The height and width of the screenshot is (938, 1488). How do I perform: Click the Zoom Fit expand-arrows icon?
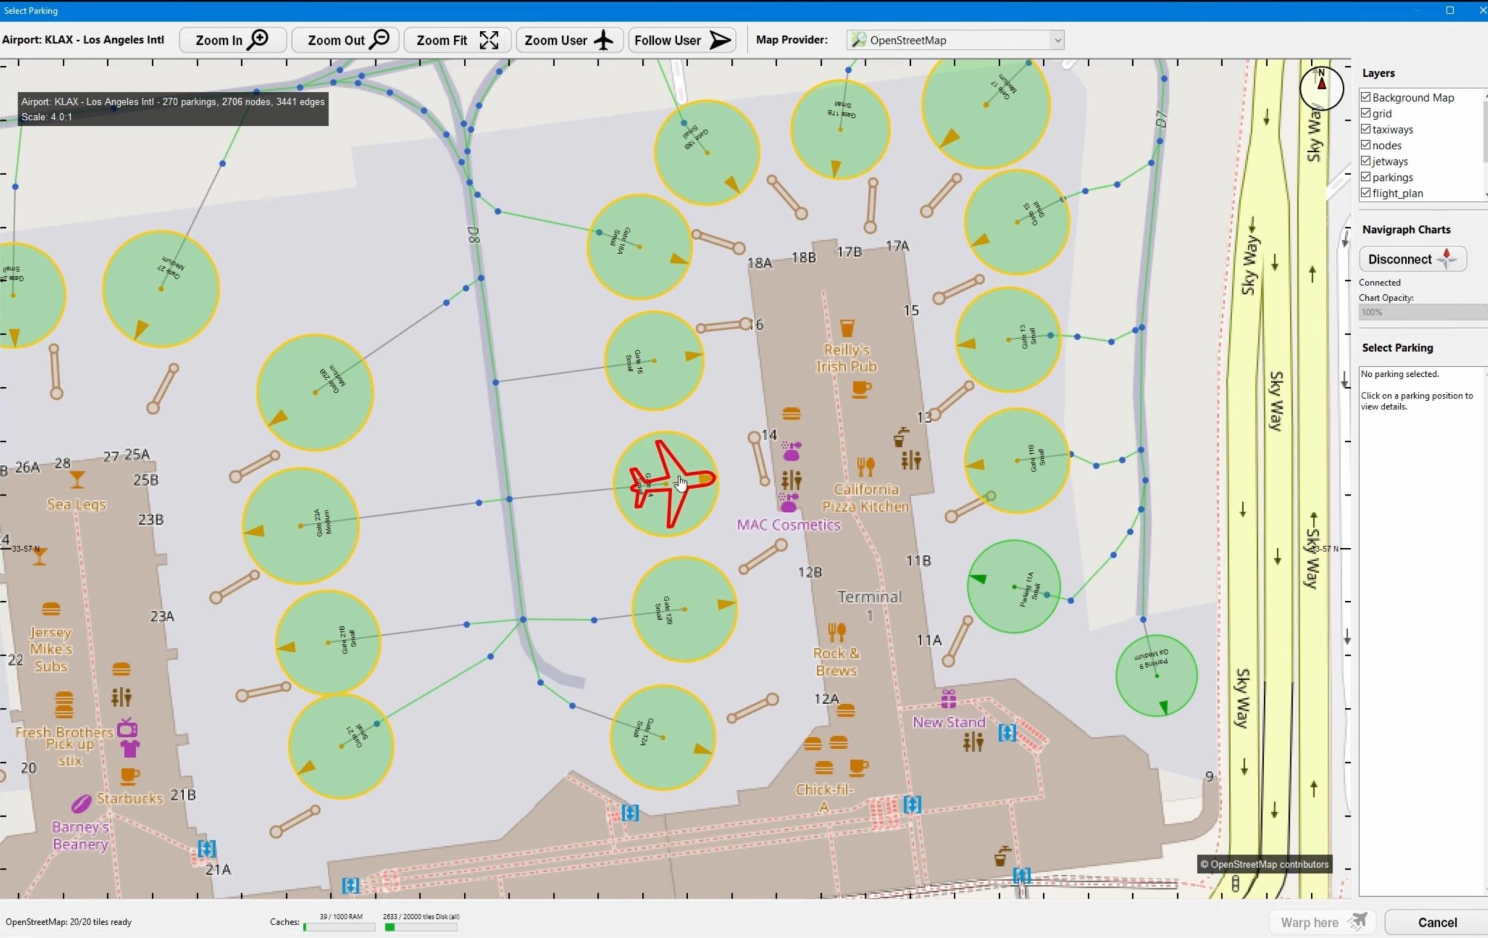coord(489,40)
